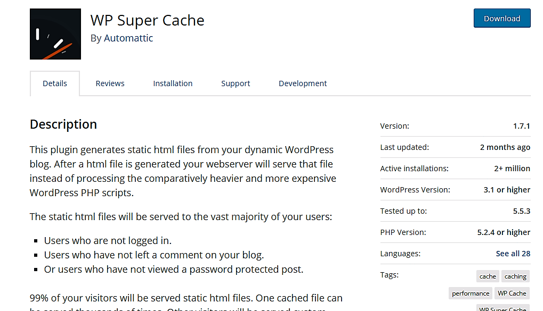
Task: Click 'Users who have not left a comment' bullet
Action: pyautogui.click(x=154, y=255)
